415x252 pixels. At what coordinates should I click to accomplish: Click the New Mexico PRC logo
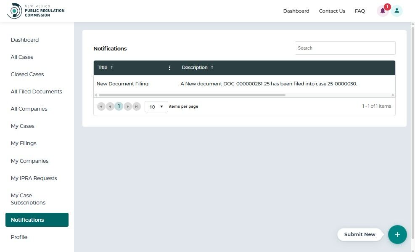click(x=36, y=11)
